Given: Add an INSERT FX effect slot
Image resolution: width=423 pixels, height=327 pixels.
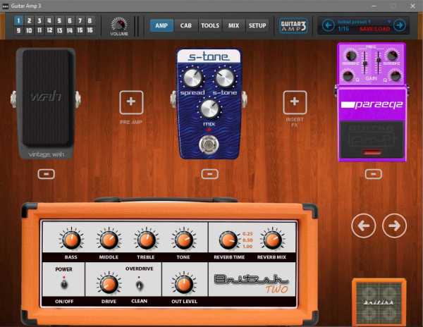Looking at the screenshot, I should click(295, 102).
